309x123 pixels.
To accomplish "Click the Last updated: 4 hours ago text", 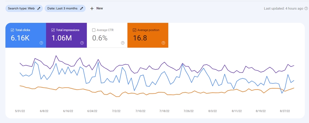I will pyautogui.click(x=283, y=8).
